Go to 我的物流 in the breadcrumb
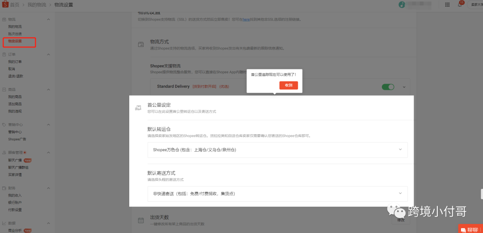The height and width of the screenshot is (233, 483). pos(36,4)
